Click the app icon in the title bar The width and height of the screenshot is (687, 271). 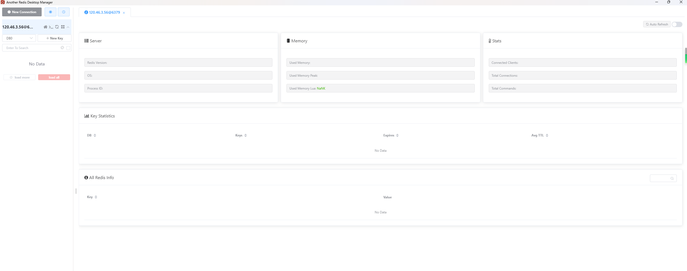pos(3,2)
